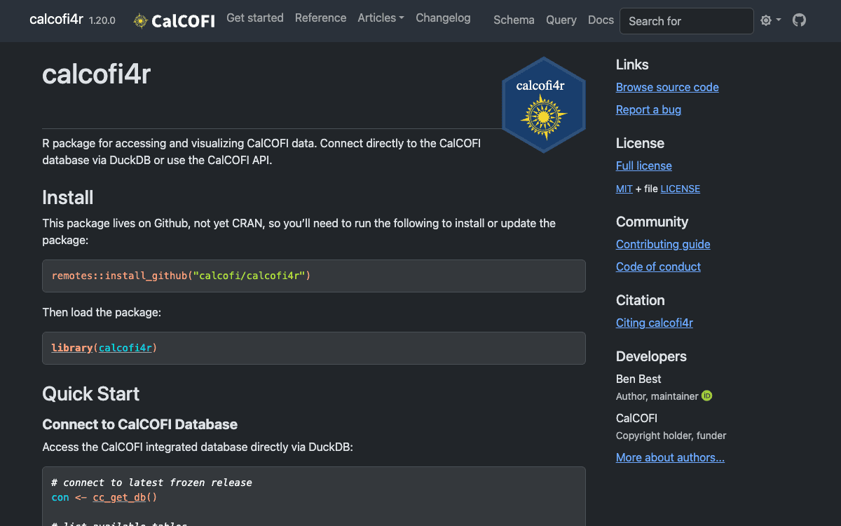Open the Schema nav link
The image size is (841, 526).
514,20
